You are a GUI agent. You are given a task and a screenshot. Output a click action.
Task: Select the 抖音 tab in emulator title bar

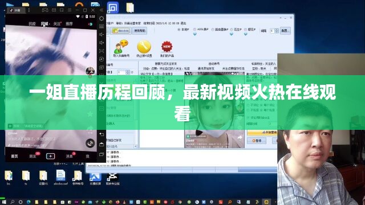15,10
